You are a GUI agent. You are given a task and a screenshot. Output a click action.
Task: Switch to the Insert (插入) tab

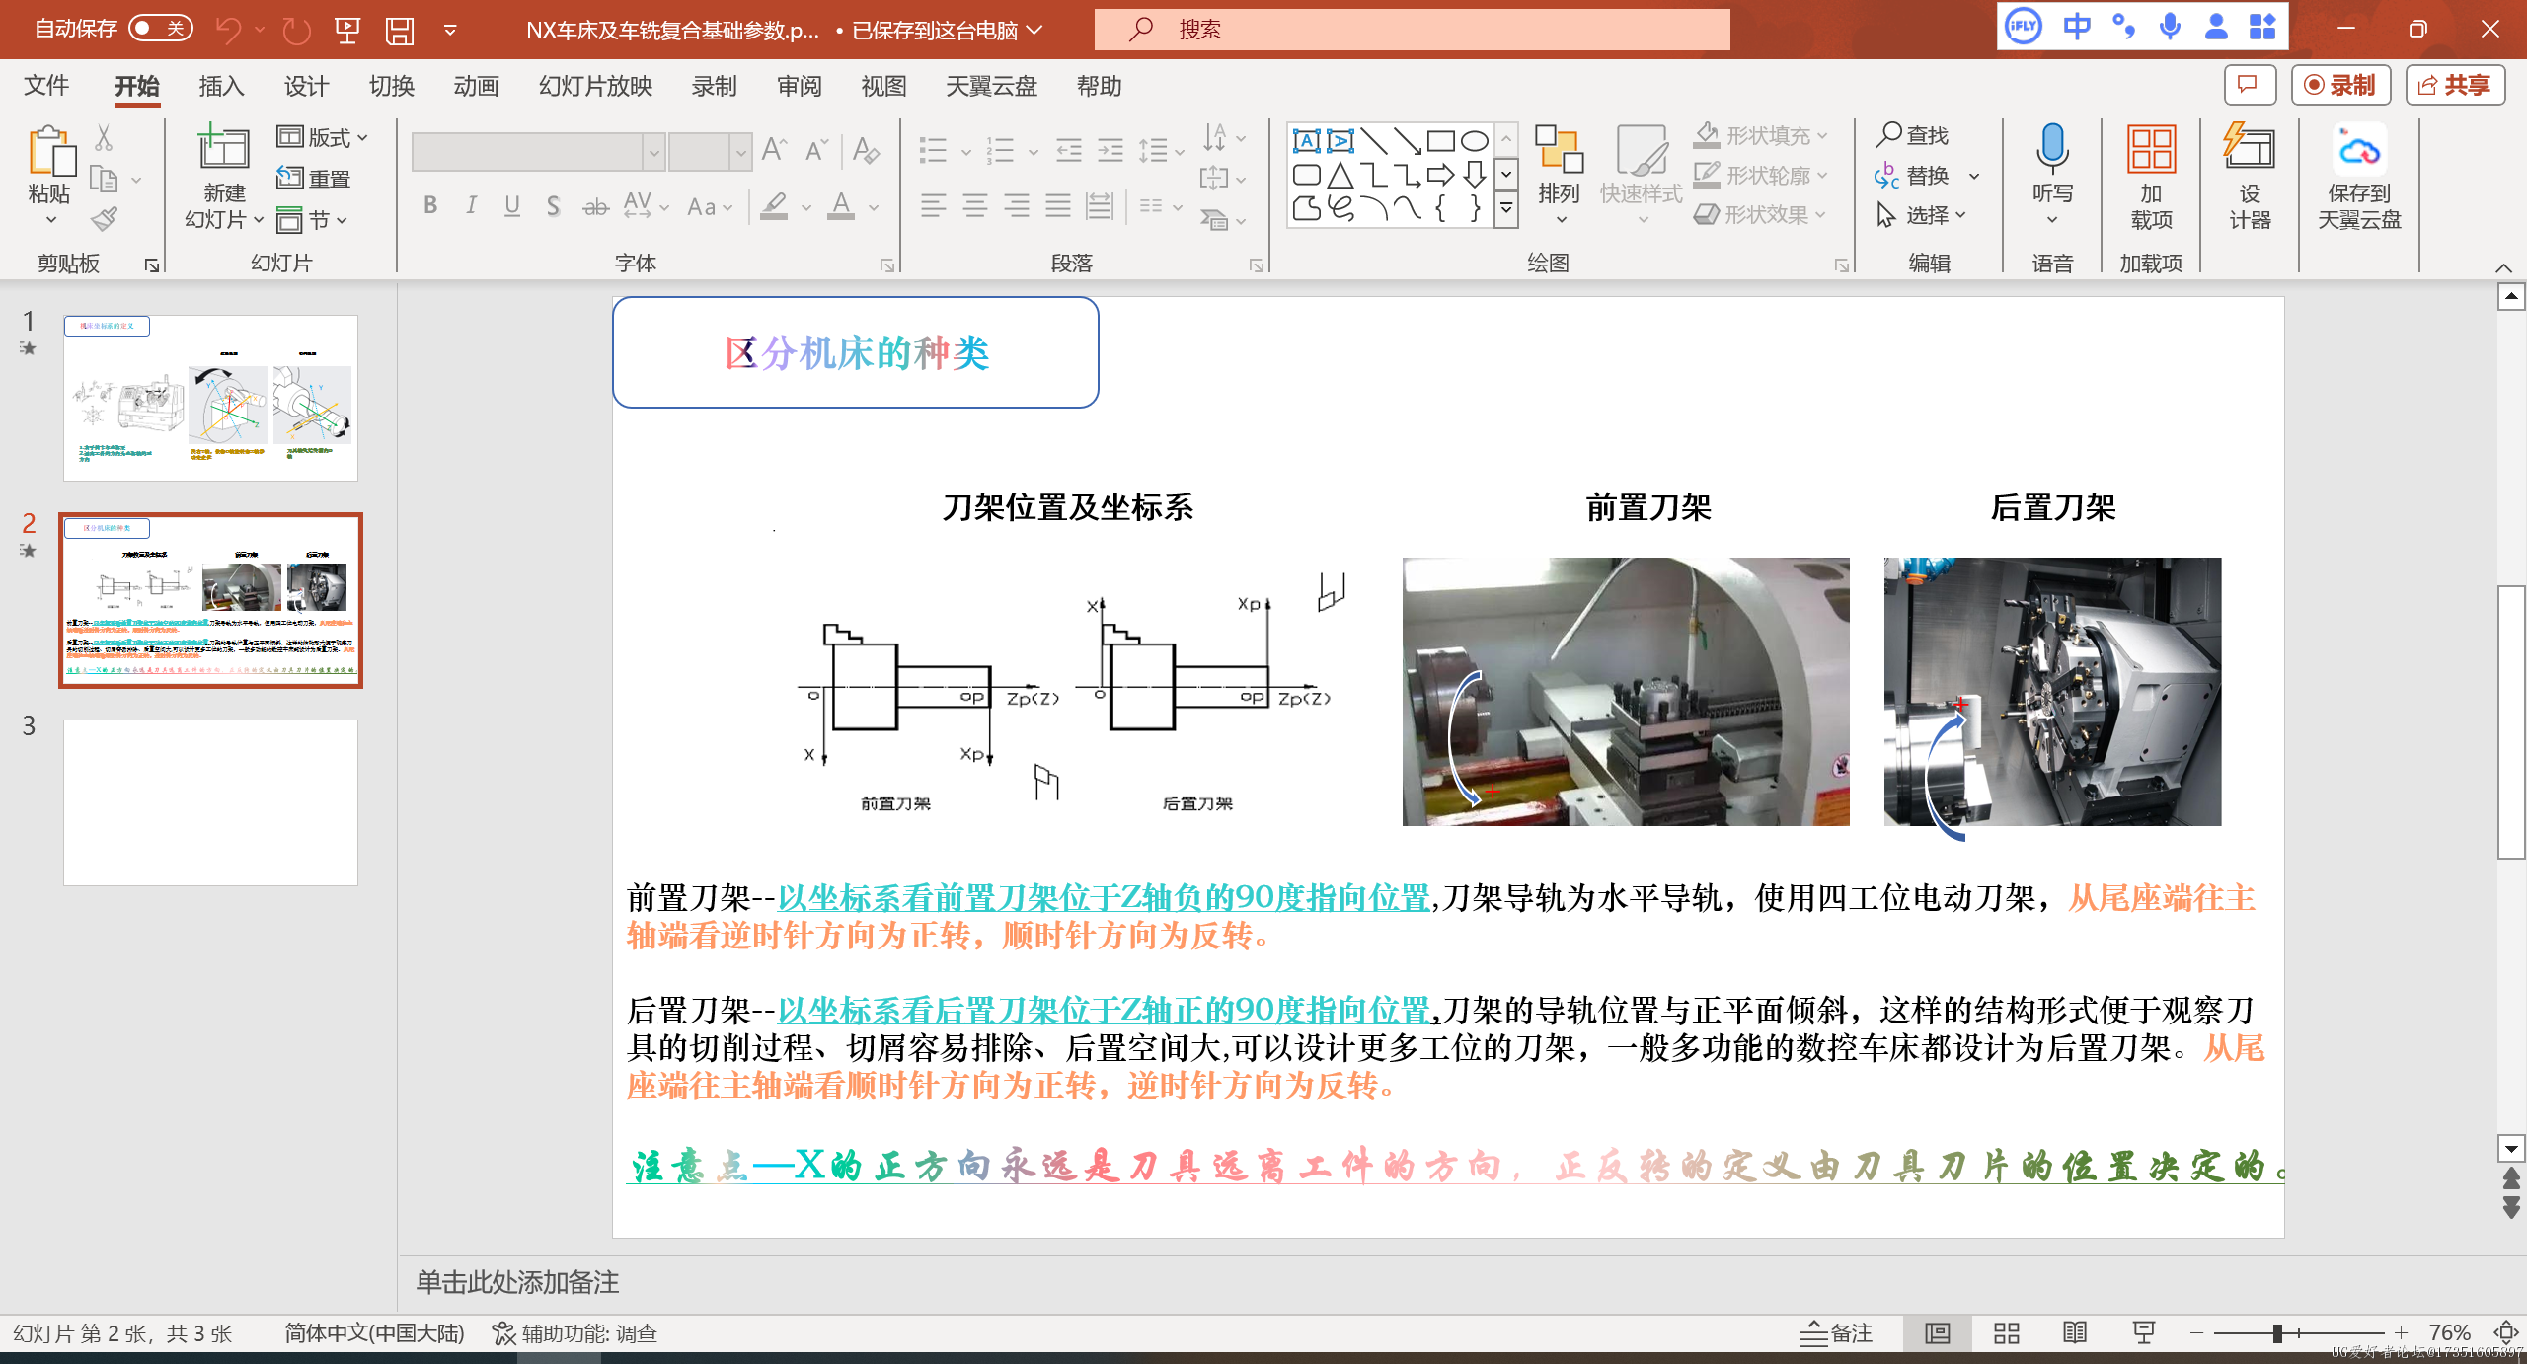point(221,86)
